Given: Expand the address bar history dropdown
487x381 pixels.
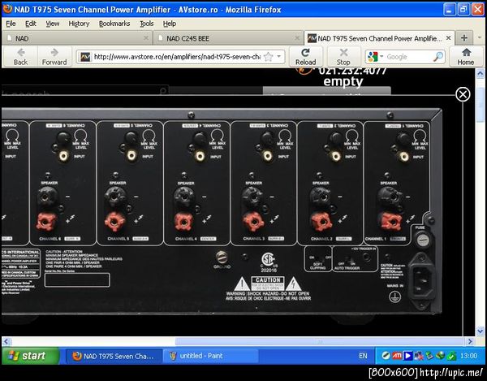Looking at the screenshot, I should (279, 57).
